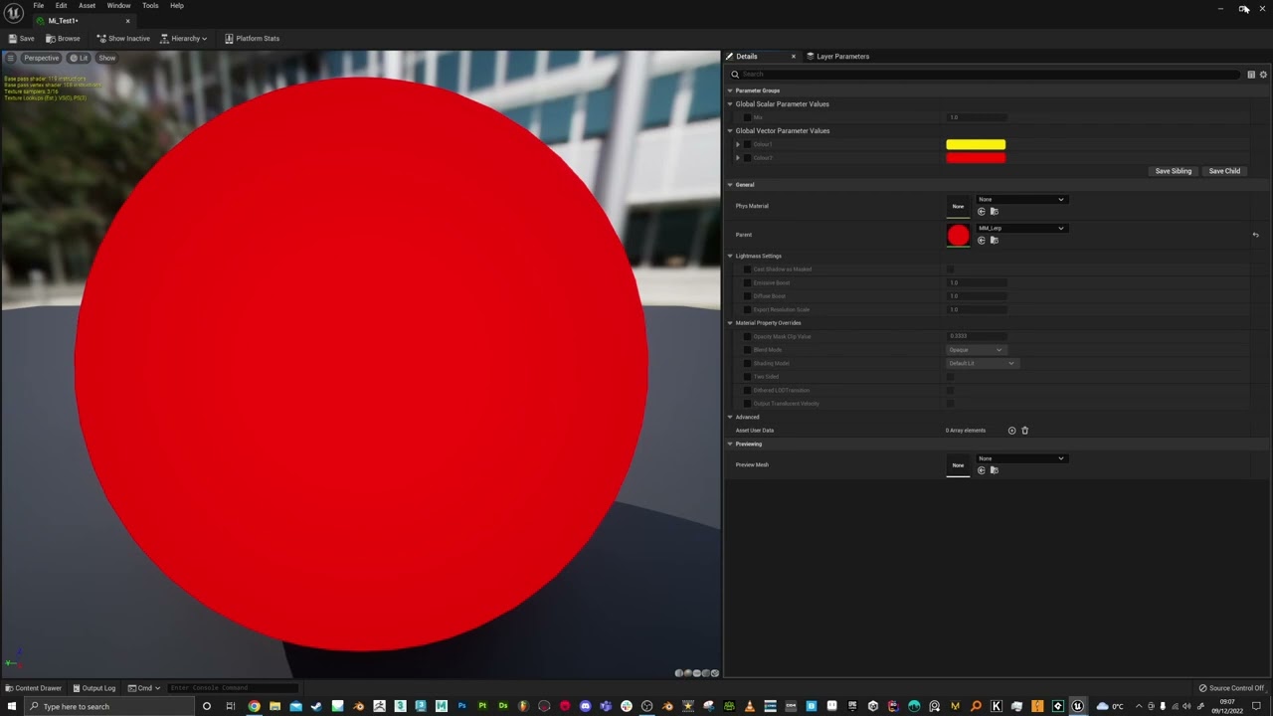
Task: Delete all Asset User Data elements
Action: tap(1024, 431)
